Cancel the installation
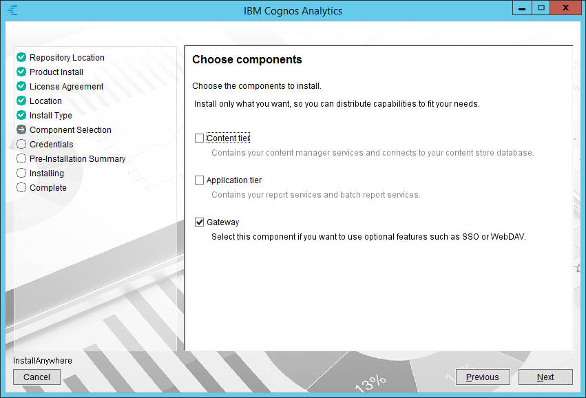 [36, 377]
